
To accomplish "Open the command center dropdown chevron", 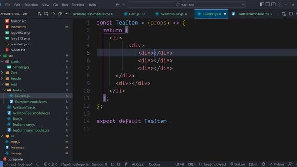I will 243,5.
